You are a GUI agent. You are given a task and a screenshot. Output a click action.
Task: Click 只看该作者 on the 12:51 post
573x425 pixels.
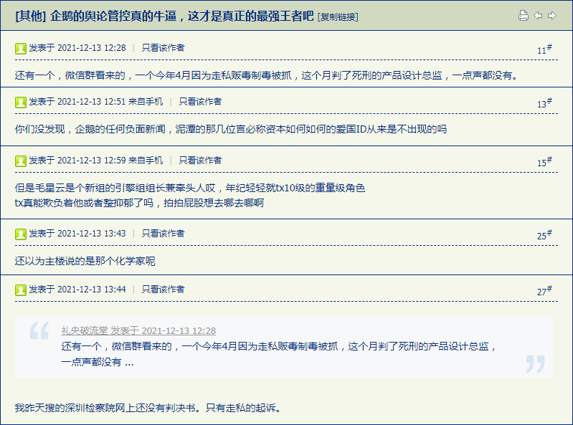(x=200, y=102)
